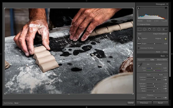Toggle the aspect ratio lock icon

(x=166, y=38)
